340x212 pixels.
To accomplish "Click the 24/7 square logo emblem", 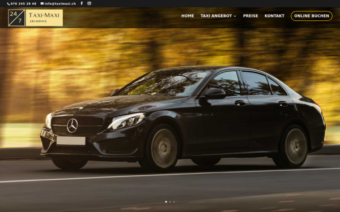I will (16, 18).
